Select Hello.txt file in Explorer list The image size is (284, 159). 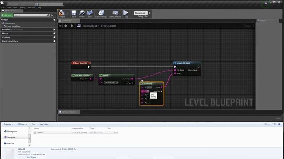pyautogui.click(x=75, y=132)
